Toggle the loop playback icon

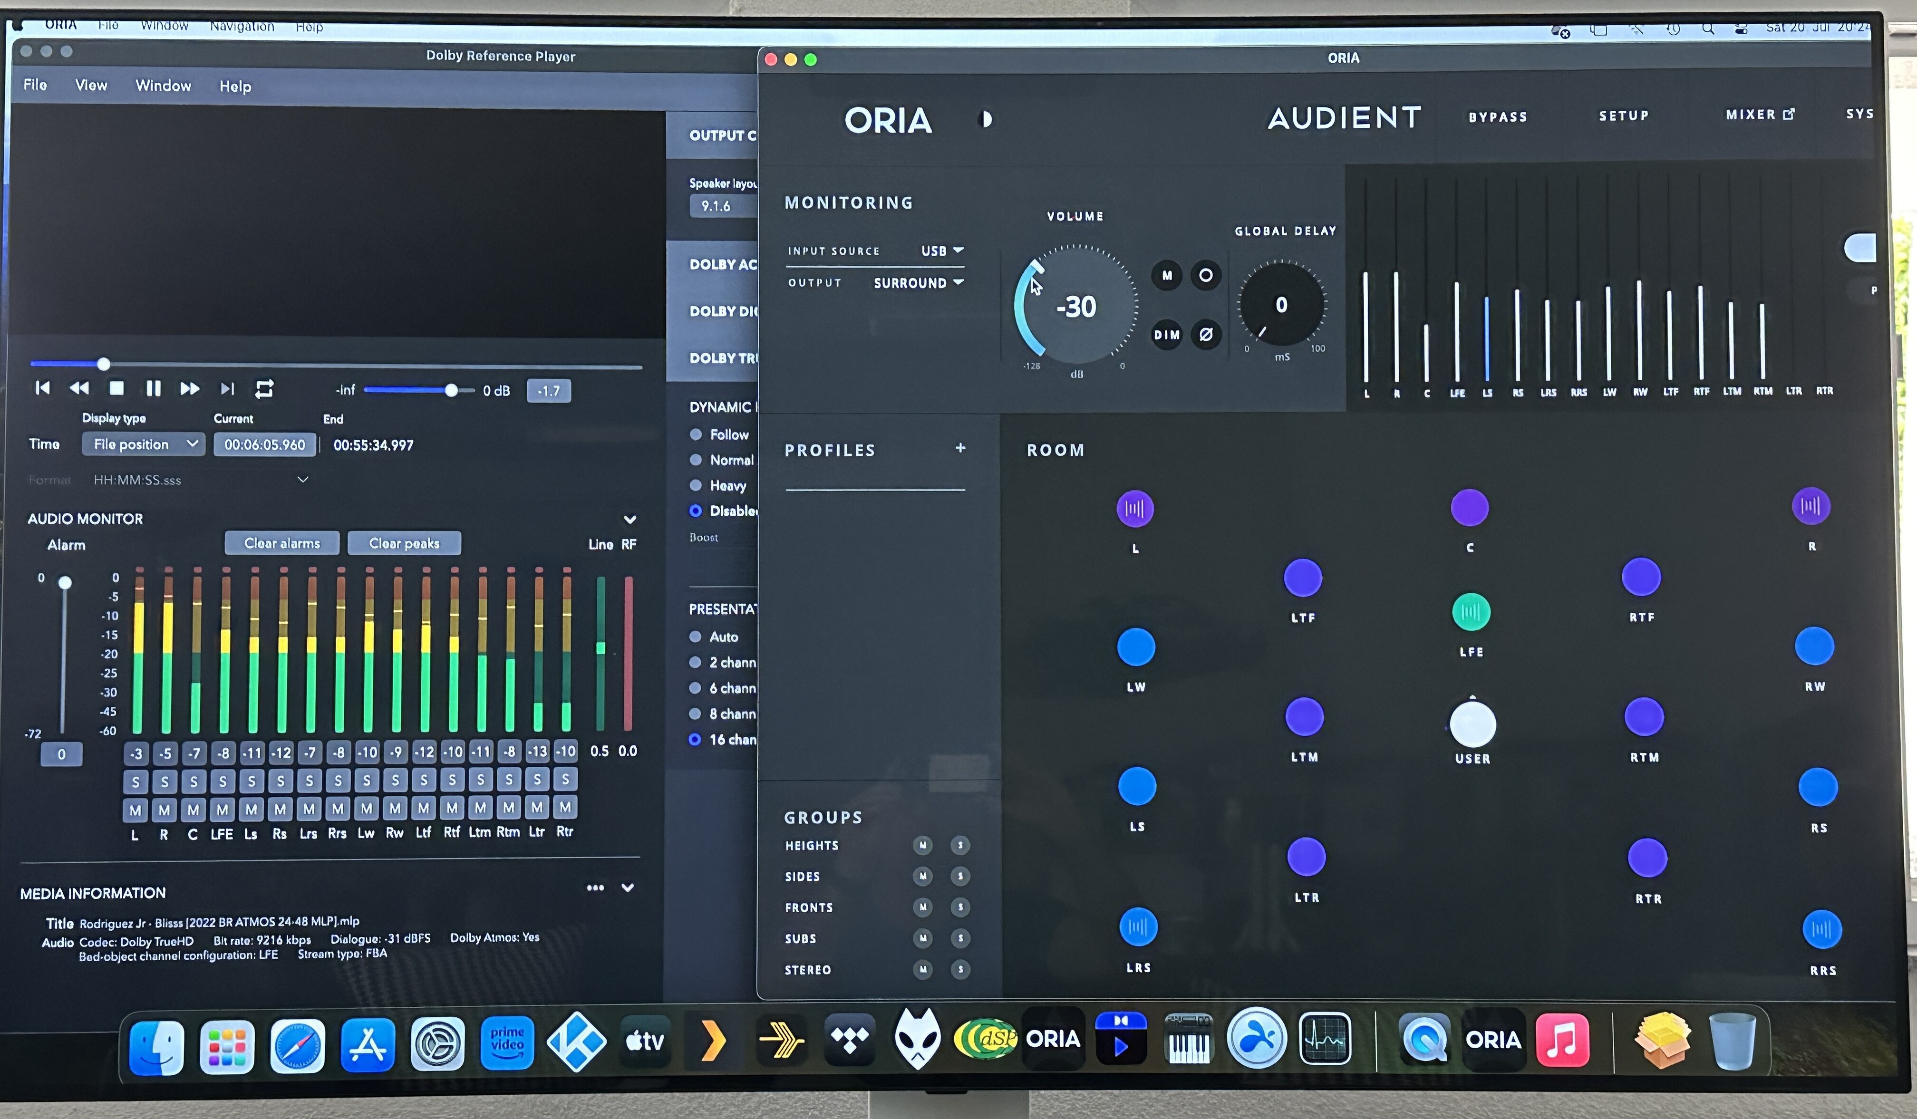(x=264, y=389)
